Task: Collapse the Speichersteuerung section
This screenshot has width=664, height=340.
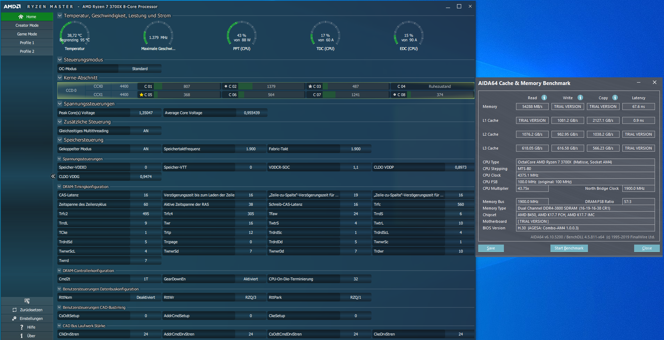Action: coord(60,140)
